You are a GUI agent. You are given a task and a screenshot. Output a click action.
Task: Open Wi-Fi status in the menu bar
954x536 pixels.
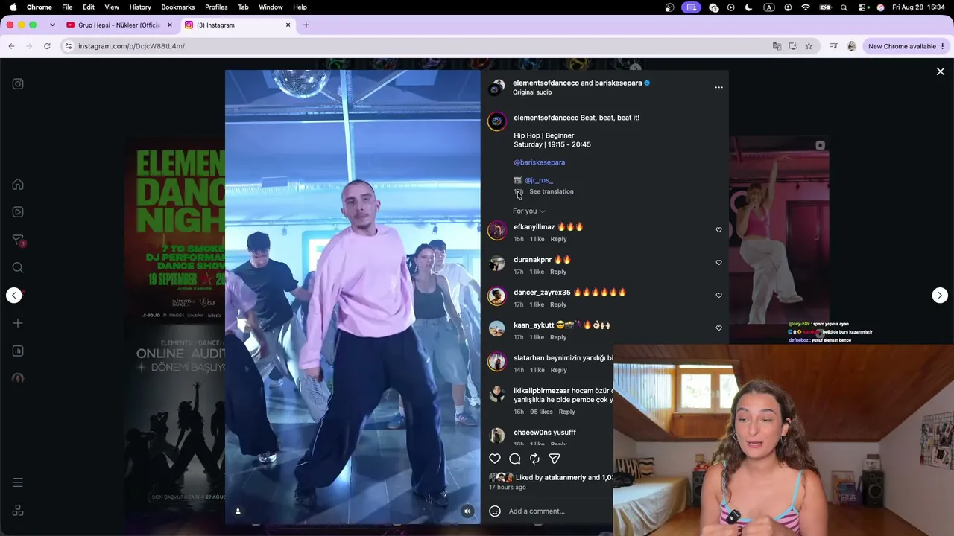(x=806, y=7)
